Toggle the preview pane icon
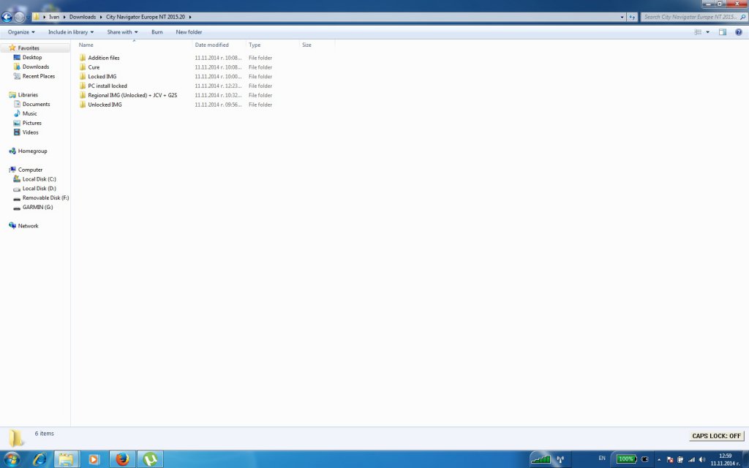Screen dimensions: 749x468 722,32
